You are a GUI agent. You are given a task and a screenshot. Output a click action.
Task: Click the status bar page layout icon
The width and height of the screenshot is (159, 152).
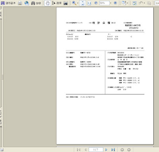tap(2, 150)
